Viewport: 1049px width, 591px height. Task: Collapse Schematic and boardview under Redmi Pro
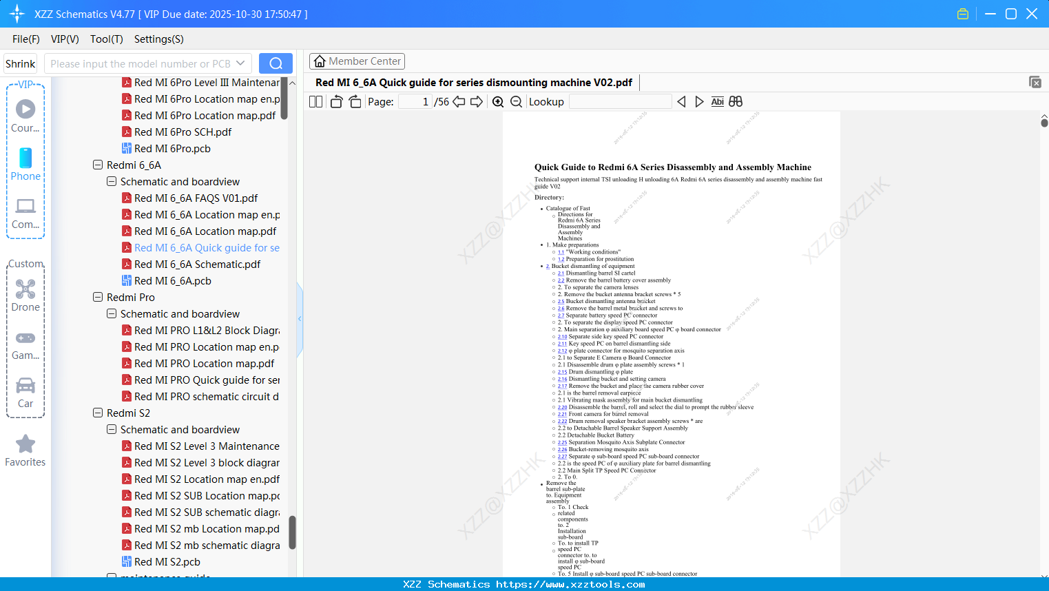pyautogui.click(x=112, y=314)
